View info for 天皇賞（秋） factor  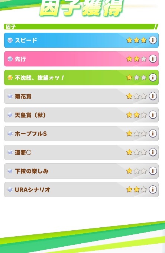pyautogui.click(x=153, y=115)
